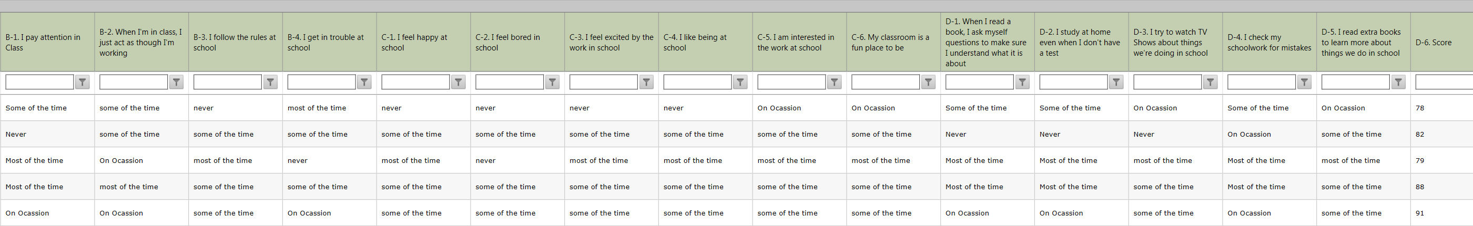This screenshot has width=1473, height=226.
Task: Open filter icon for C-3 feel excited column
Action: coord(647,83)
